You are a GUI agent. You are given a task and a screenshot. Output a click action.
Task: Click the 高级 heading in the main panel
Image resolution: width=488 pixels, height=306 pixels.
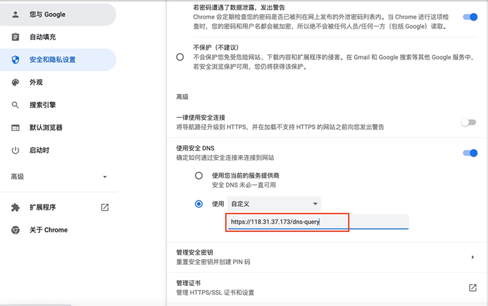point(182,97)
